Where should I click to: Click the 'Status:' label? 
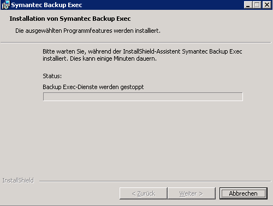(52, 76)
